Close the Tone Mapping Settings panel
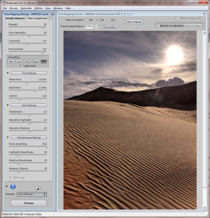210x218 pixels. [53, 14]
